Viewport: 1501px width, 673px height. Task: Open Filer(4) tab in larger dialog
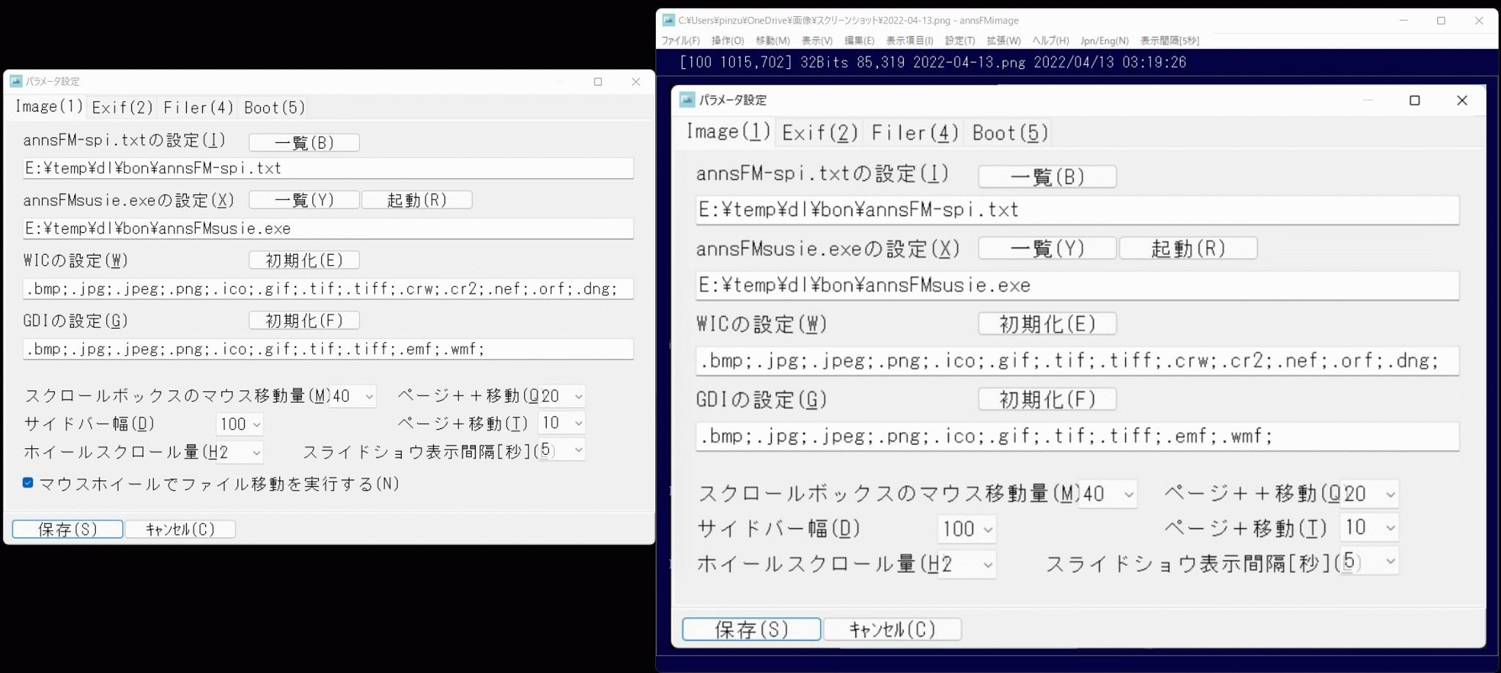[x=915, y=133]
